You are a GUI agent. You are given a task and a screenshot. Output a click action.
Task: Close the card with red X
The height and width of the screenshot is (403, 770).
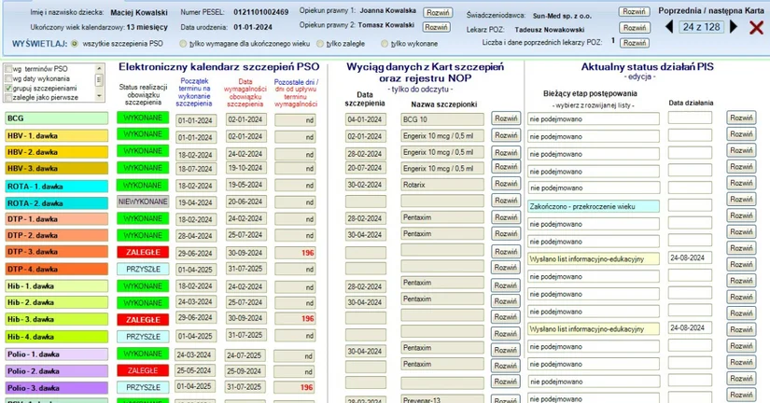(x=756, y=27)
